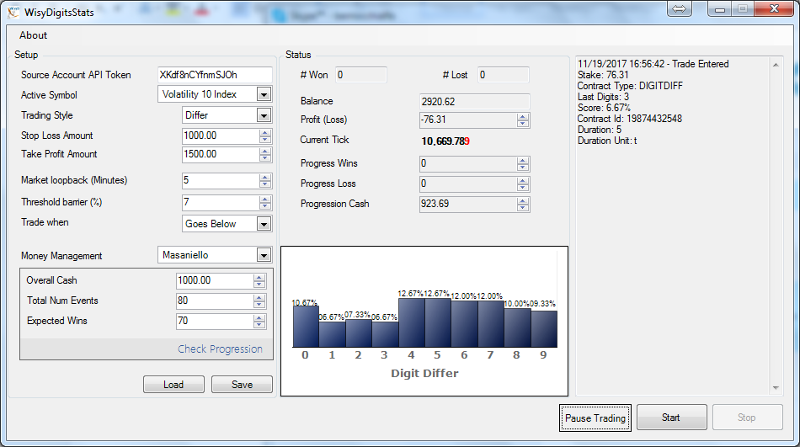Decrease the Progression Cash value
This screenshot has height=447, width=800.
click(522, 208)
